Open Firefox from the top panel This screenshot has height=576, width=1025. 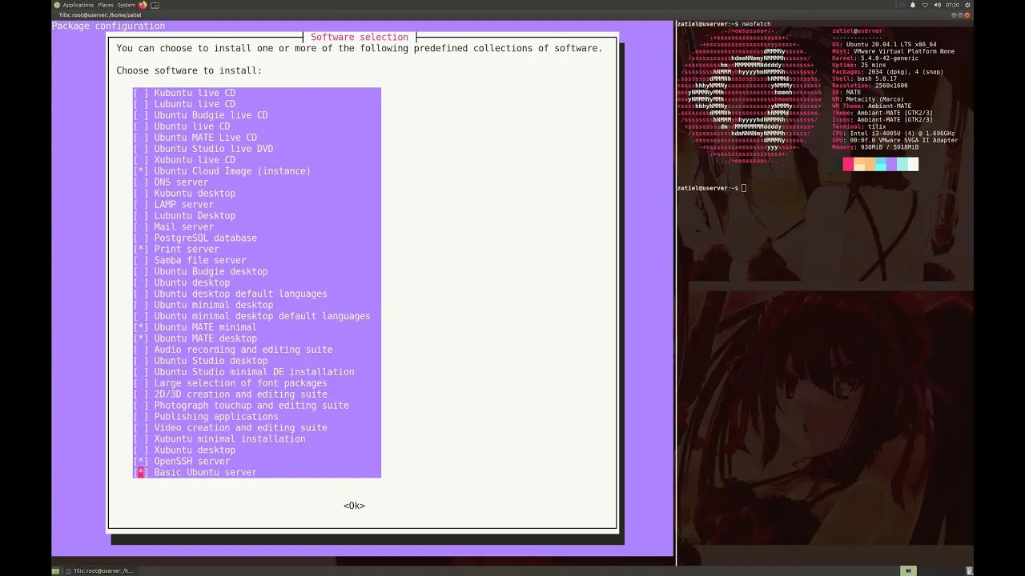coord(143,5)
